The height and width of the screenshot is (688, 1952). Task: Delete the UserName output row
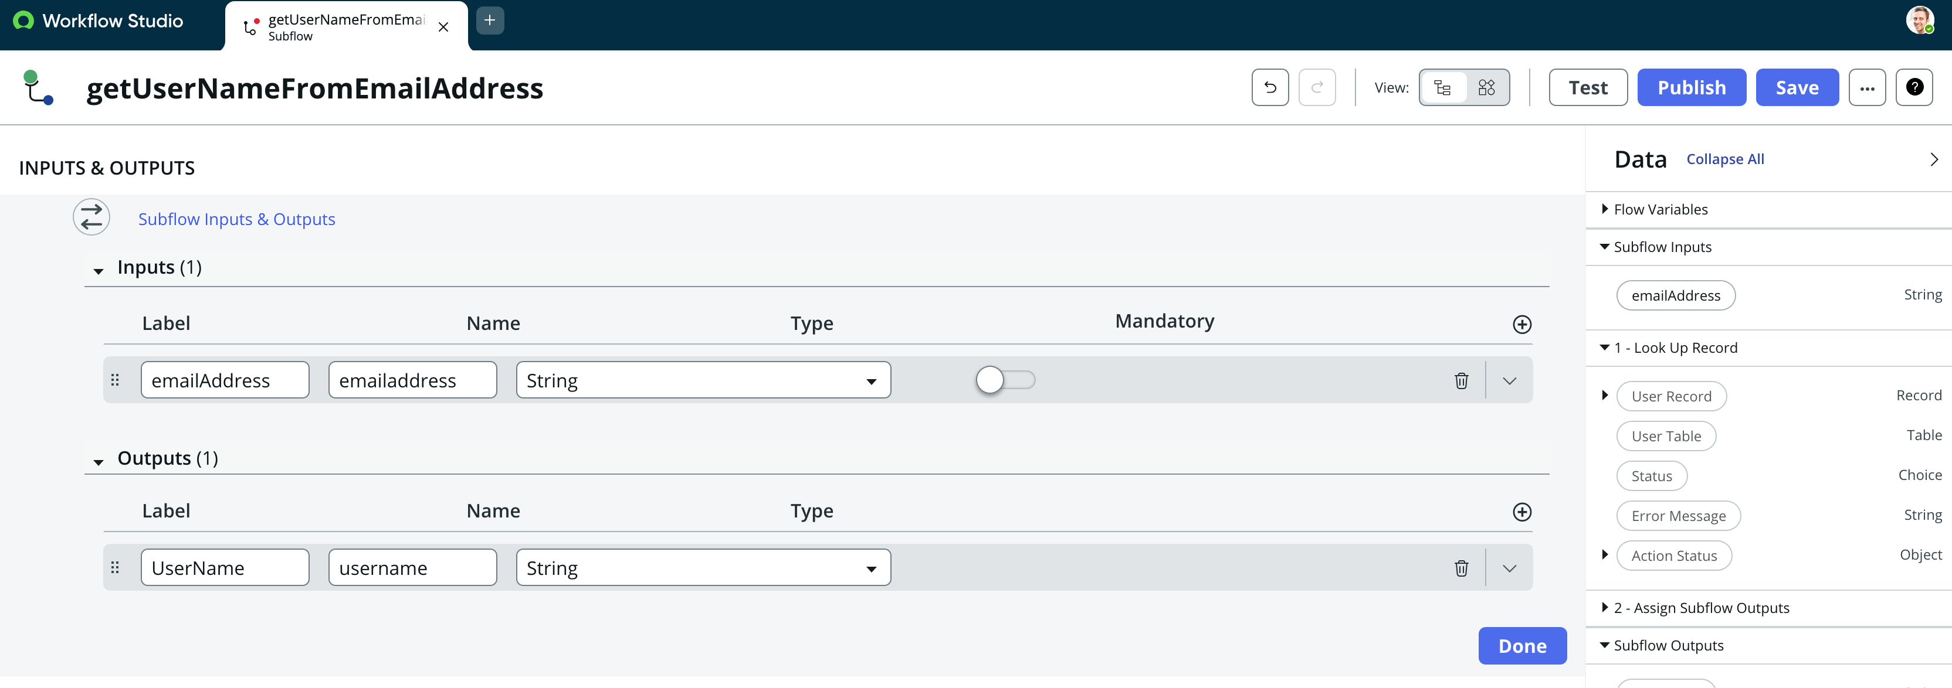coord(1461,568)
